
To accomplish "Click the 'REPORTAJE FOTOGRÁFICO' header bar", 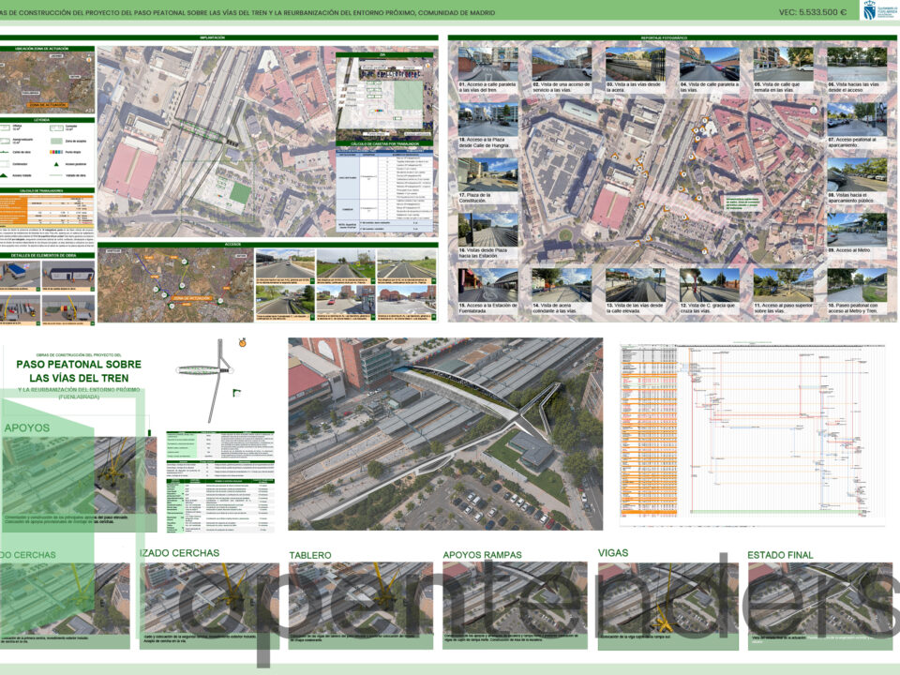I will 671,37.
